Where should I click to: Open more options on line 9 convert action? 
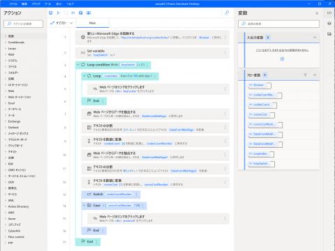[x=225, y=142]
